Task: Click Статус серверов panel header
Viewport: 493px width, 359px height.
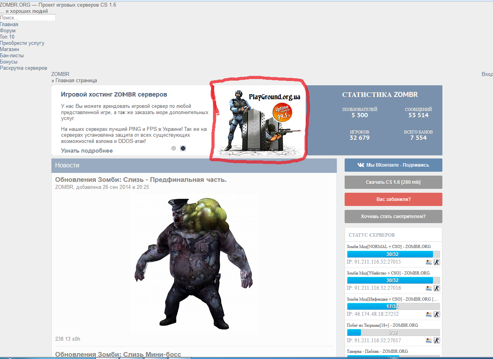Action: click(393, 235)
